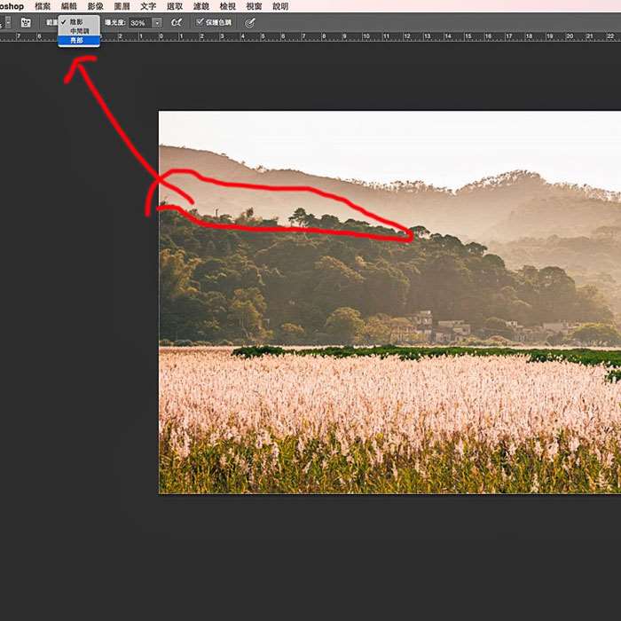Open the 編輯 menu
This screenshot has width=621, height=621.
coord(69,6)
